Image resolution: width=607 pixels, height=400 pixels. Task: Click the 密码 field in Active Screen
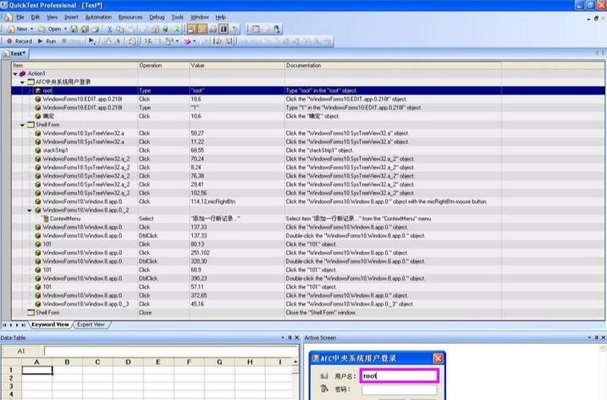pyautogui.click(x=399, y=390)
